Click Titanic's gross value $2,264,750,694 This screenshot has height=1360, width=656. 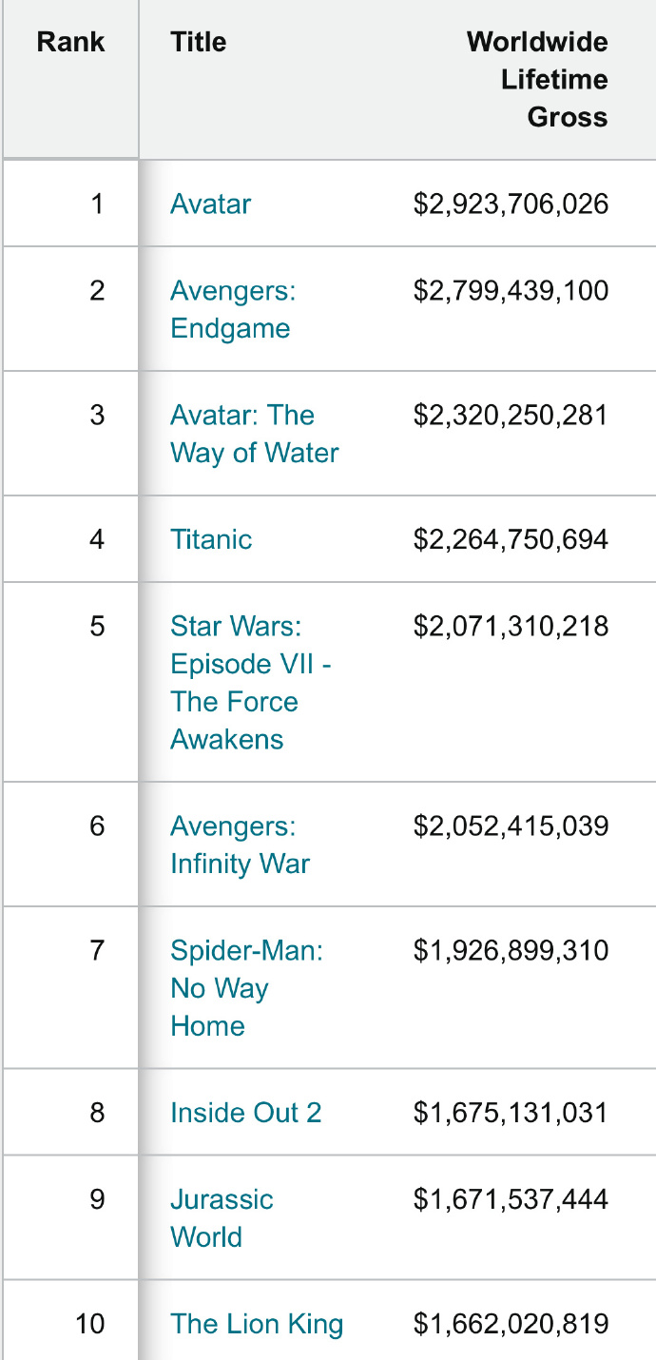(x=511, y=539)
